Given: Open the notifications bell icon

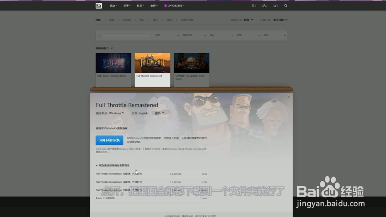Looking at the screenshot, I should (x=254, y=6).
